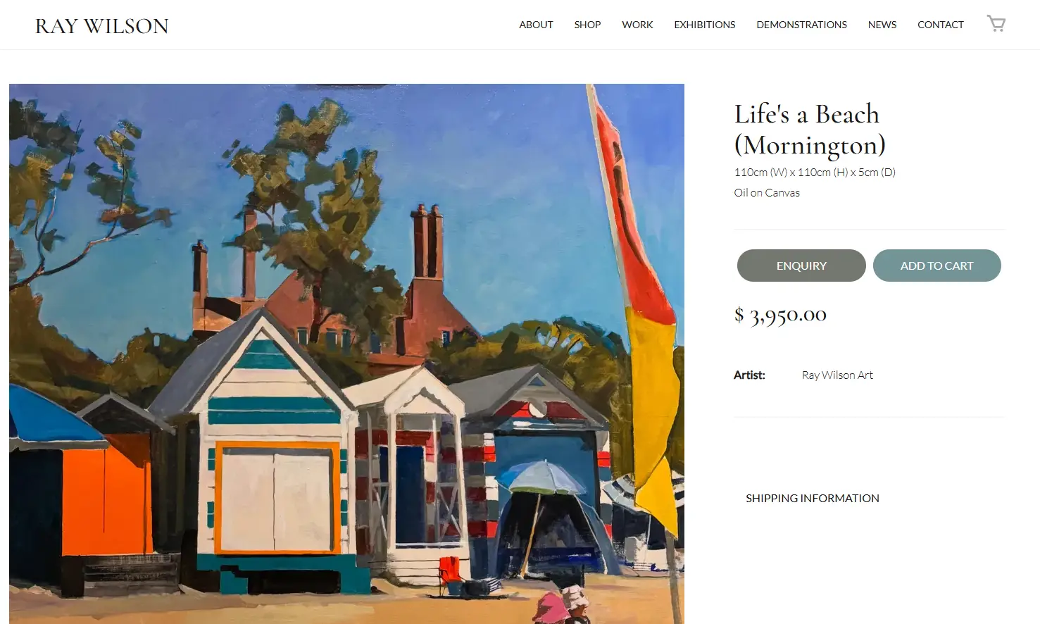Click the 110cm dimensions text
Screen dimensions: 1040x624
coord(815,172)
